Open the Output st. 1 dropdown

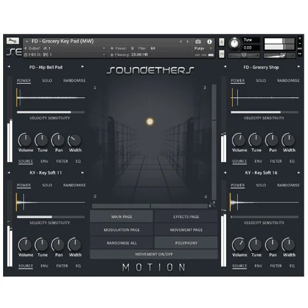coord(65,48)
